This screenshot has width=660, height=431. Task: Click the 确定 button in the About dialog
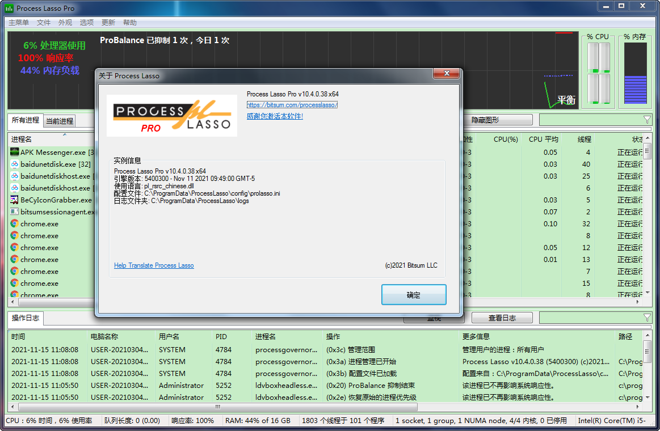(414, 295)
